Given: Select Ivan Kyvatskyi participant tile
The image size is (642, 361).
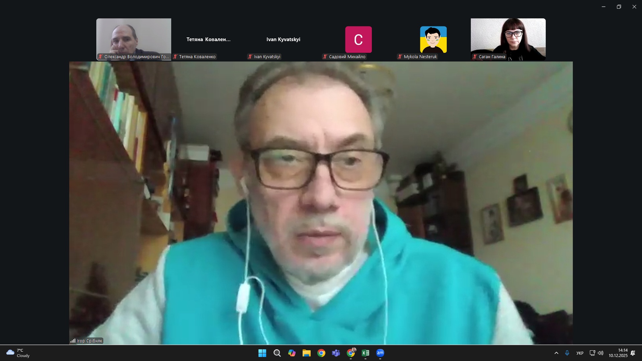Looking at the screenshot, I should [283, 39].
